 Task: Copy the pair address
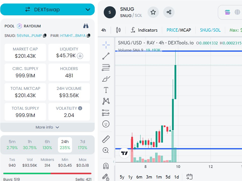89,36
